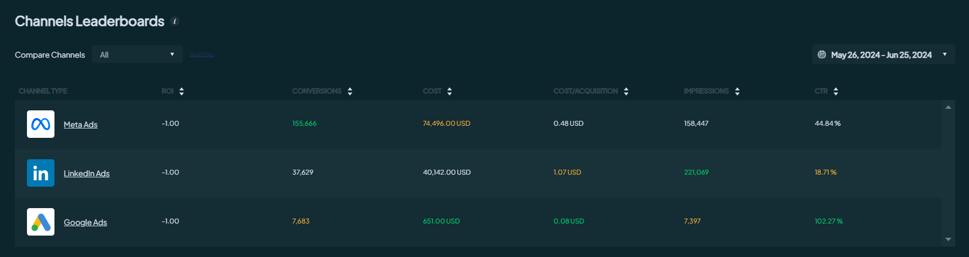Sort by Impressions column arrows
This screenshot has height=257, width=969.
pyautogui.click(x=737, y=91)
